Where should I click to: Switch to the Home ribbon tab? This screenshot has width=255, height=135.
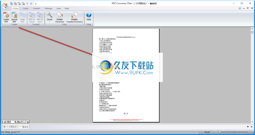16,8
